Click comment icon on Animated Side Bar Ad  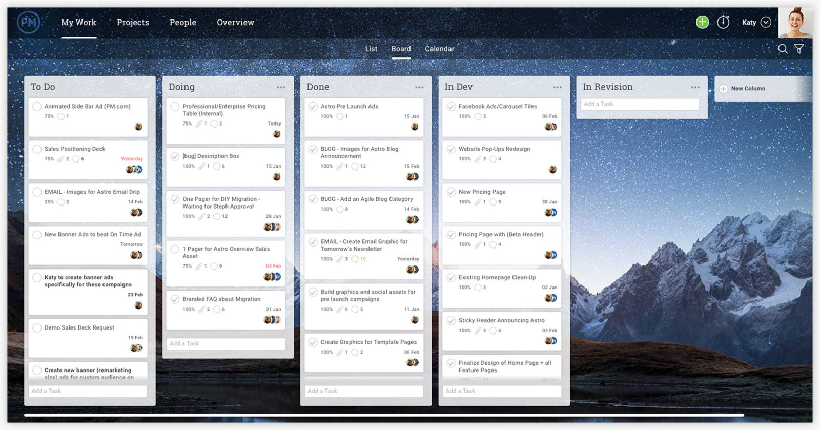point(61,117)
